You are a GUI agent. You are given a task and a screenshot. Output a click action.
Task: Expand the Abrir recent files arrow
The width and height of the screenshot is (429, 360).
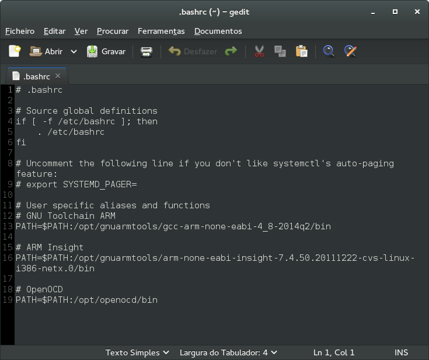coord(74,51)
